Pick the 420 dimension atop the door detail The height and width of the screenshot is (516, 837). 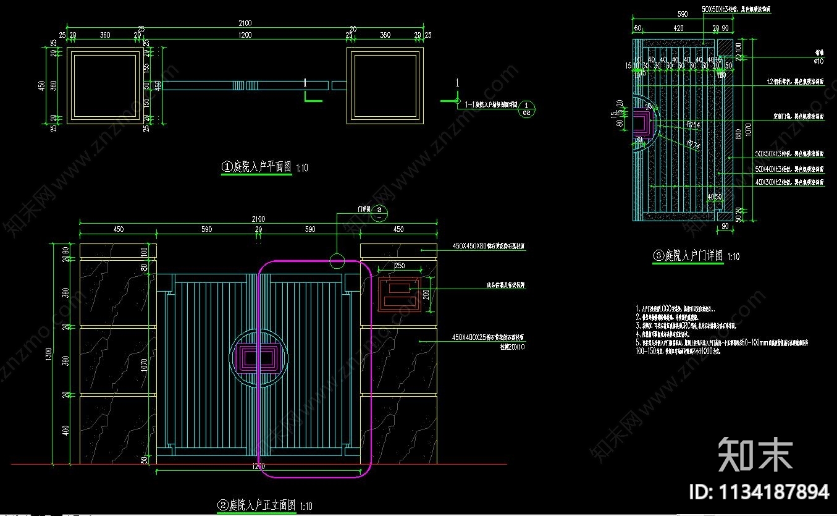tap(678, 28)
